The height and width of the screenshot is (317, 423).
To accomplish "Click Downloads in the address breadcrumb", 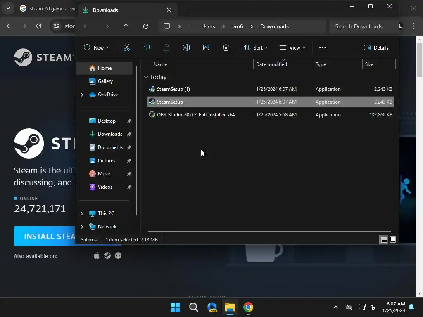I will [274, 26].
